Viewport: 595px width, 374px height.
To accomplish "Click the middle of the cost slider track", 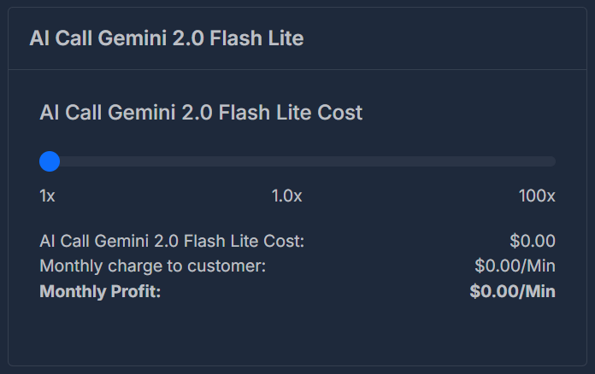I will [x=297, y=161].
